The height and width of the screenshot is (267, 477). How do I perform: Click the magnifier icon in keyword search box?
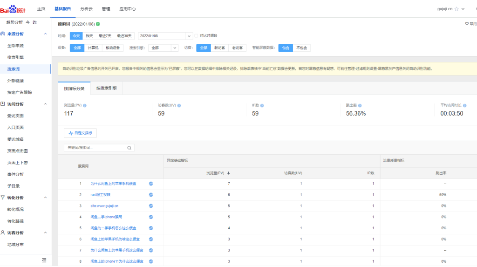tap(129, 148)
